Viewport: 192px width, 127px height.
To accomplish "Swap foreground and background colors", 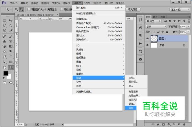I will 11,72.
